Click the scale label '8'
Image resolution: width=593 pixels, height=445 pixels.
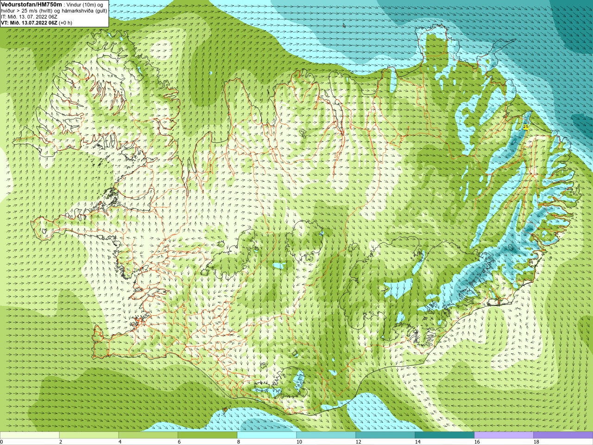click(x=239, y=442)
